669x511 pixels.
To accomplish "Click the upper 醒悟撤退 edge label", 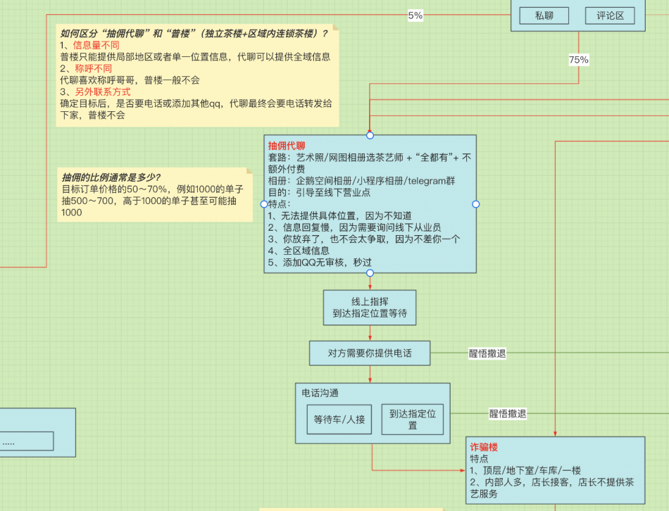I will (x=487, y=353).
